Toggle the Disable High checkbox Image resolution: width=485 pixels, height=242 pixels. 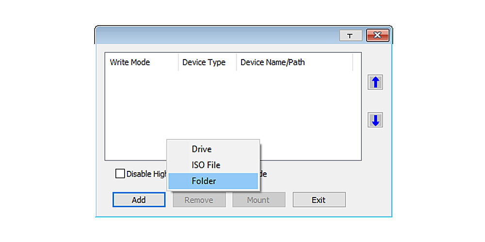coord(120,173)
